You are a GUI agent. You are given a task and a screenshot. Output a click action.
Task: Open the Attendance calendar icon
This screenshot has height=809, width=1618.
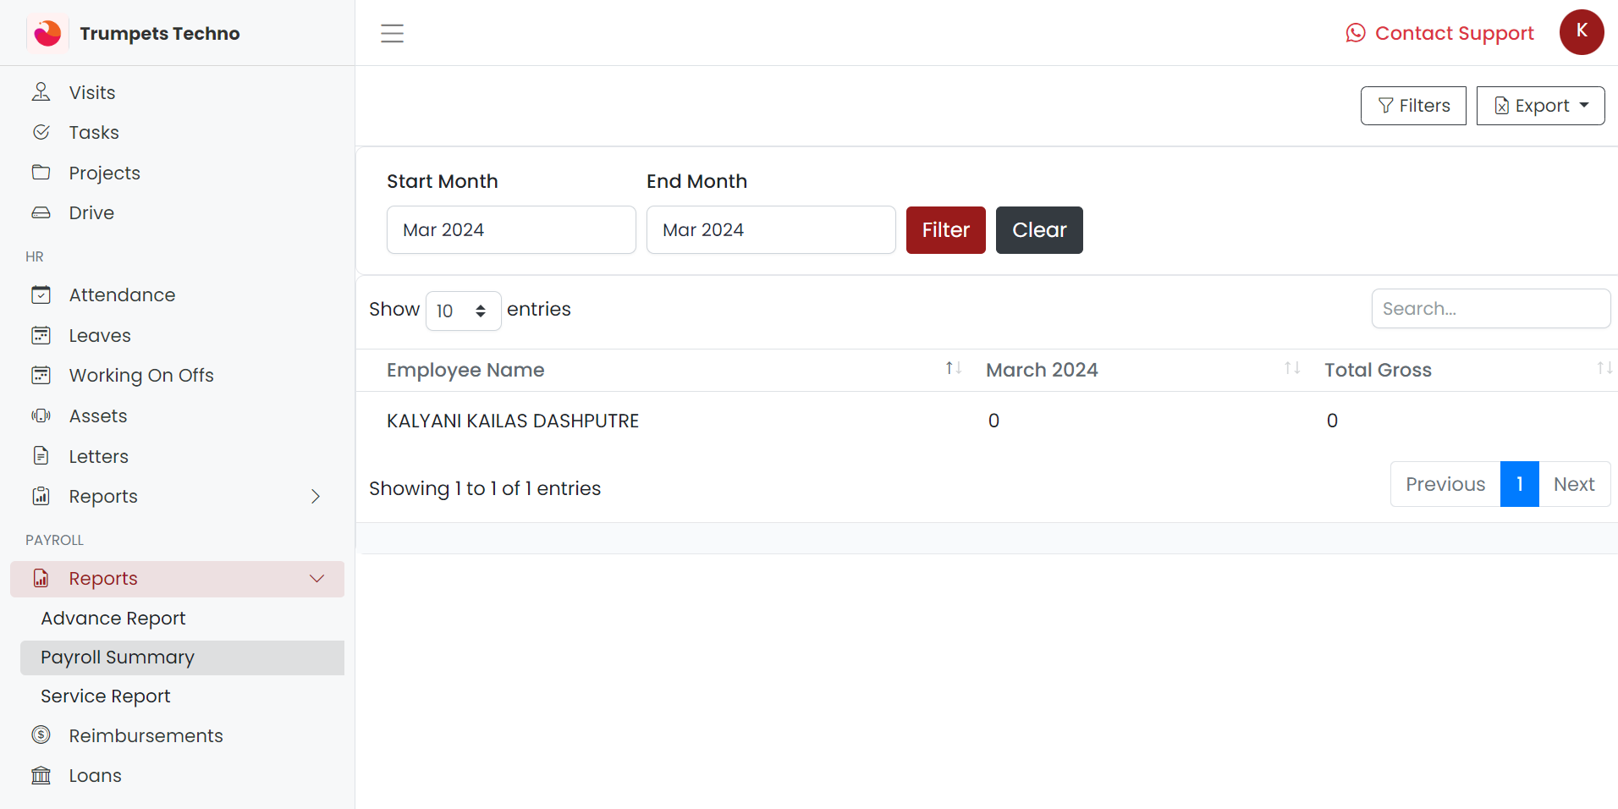click(x=41, y=294)
